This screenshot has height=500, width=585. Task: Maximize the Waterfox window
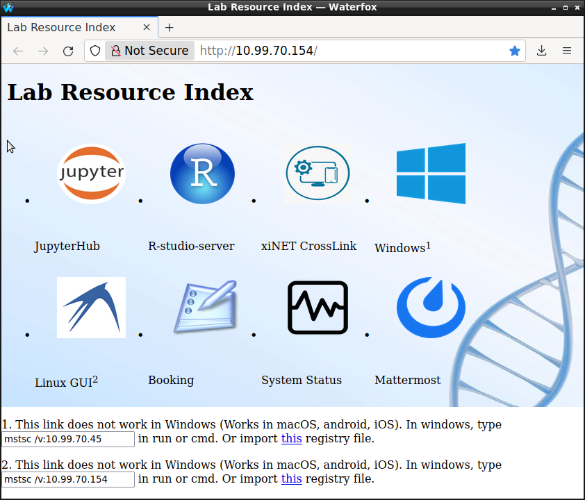pyautogui.click(x=566, y=8)
